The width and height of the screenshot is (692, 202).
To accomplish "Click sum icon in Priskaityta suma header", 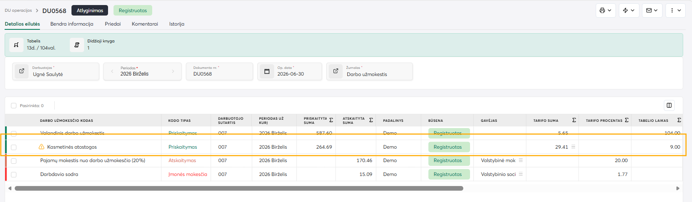I will pyautogui.click(x=331, y=120).
